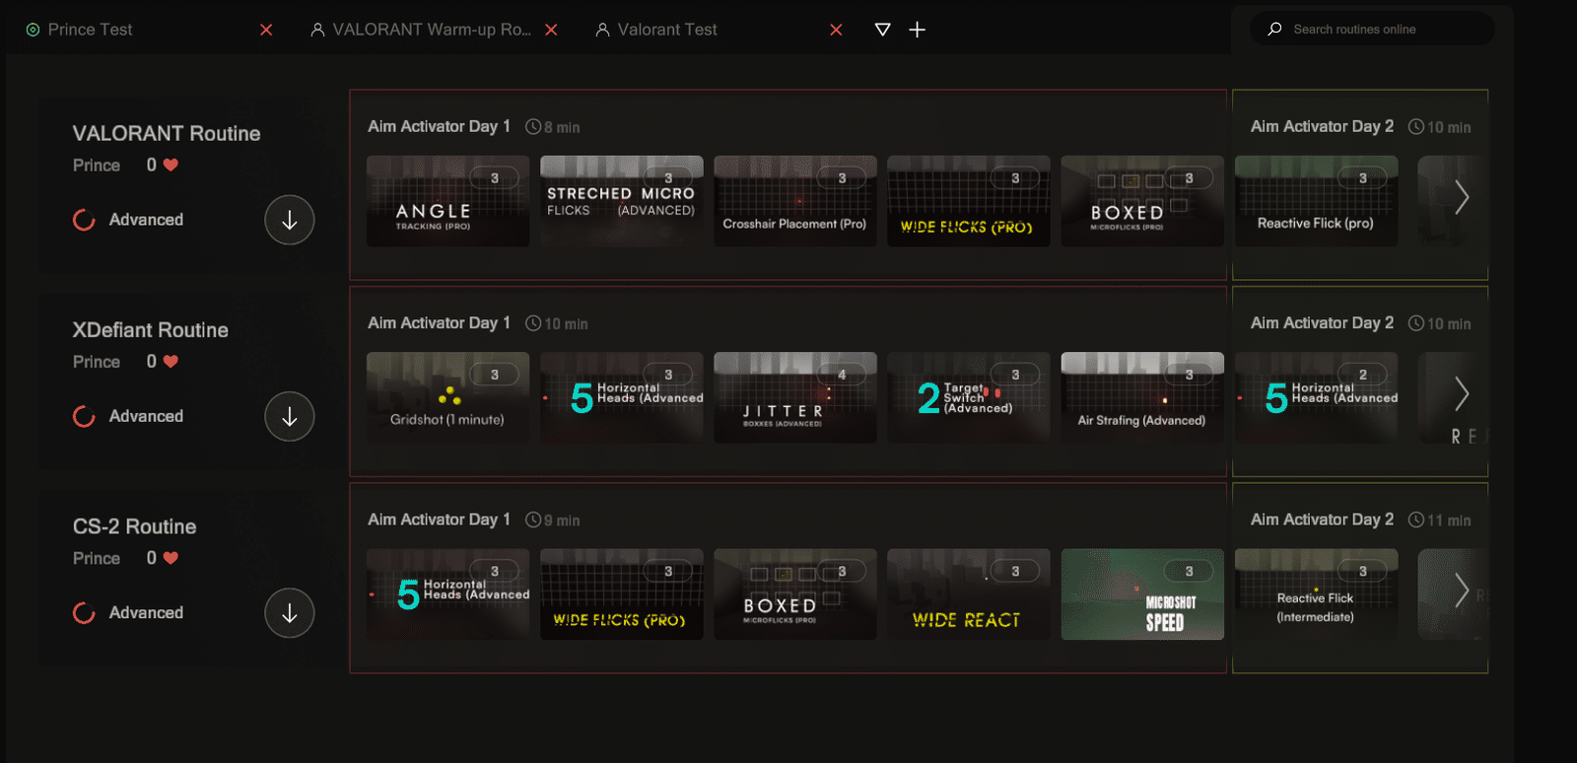This screenshot has width=1577, height=763.
Task: Like the CS-2 Routine with the heart
Action: coord(171,558)
